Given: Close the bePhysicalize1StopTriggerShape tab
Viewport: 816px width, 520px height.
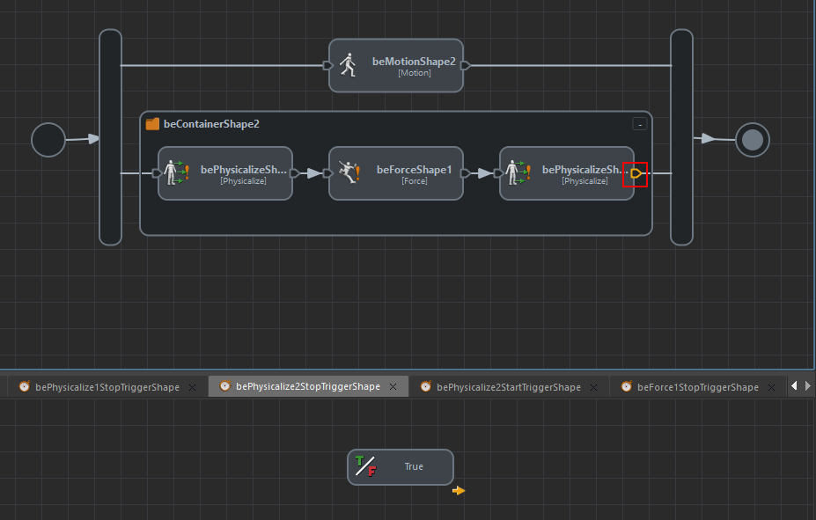Looking at the screenshot, I should [192, 387].
